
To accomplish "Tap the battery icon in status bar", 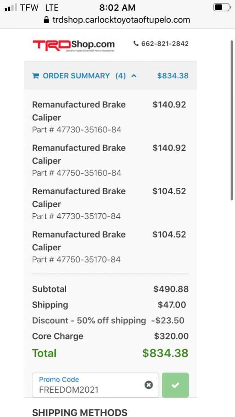I will click(222, 7).
